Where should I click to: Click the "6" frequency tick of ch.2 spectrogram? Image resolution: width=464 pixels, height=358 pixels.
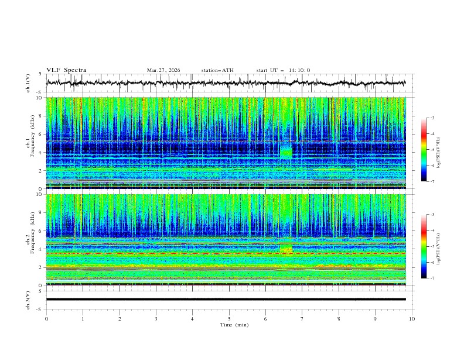(41, 231)
